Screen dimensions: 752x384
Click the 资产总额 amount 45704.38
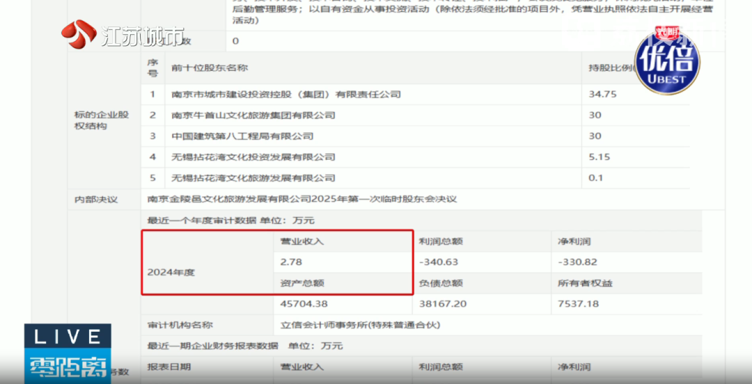point(304,304)
